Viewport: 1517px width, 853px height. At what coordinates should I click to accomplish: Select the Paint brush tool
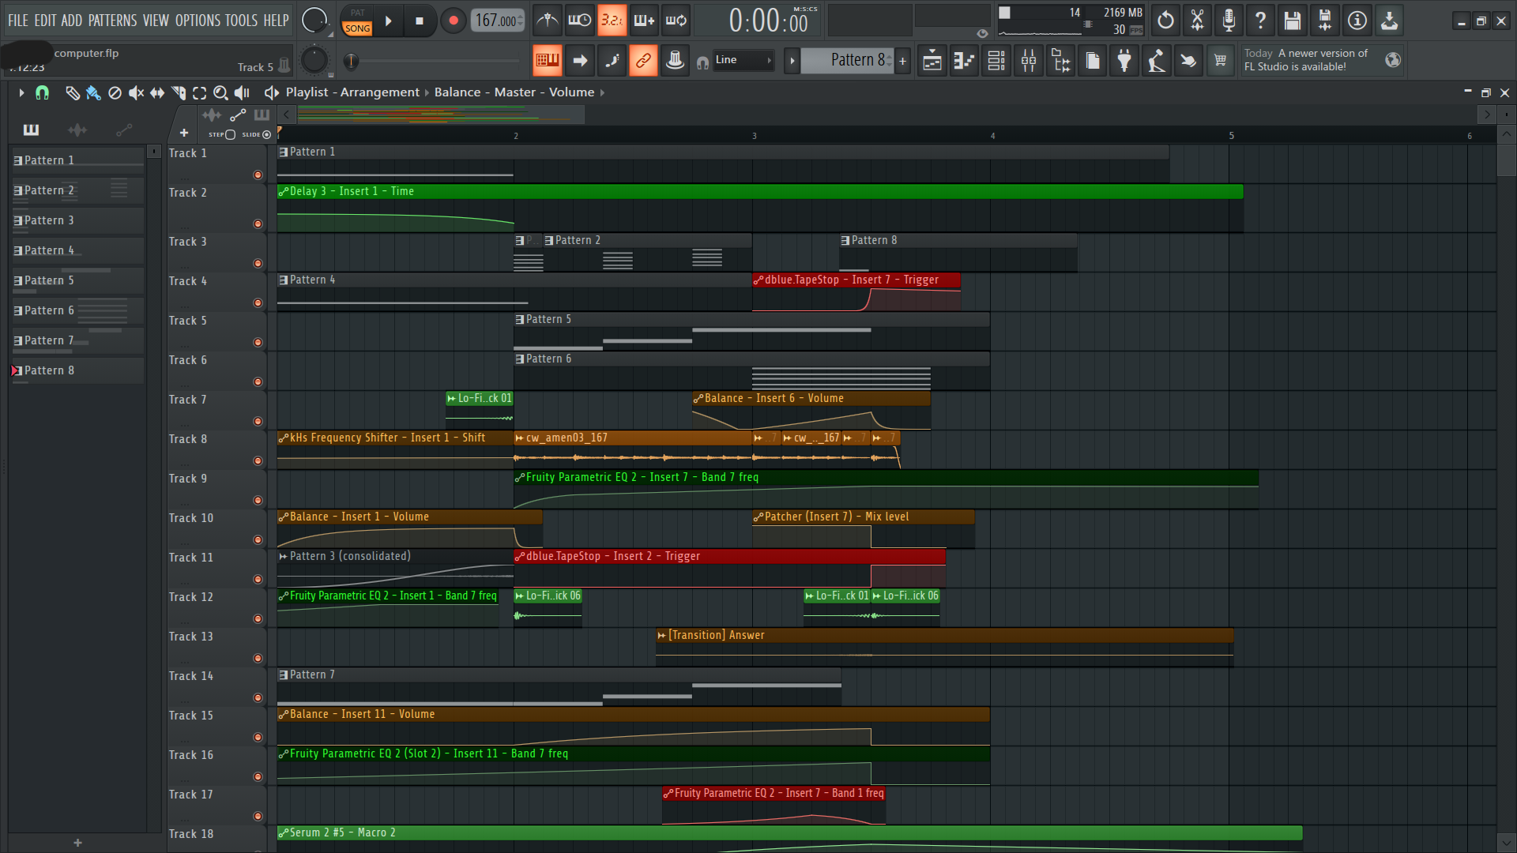pos(93,93)
